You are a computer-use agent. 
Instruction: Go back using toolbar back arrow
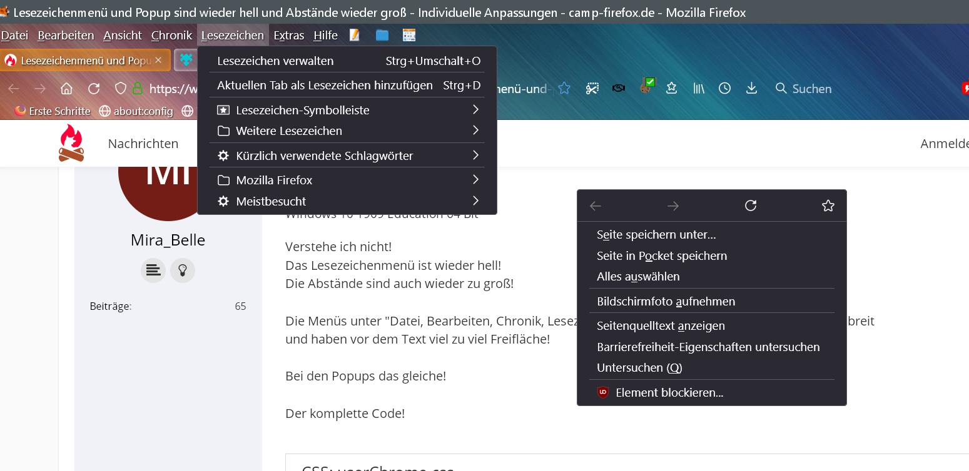pyautogui.click(x=14, y=89)
